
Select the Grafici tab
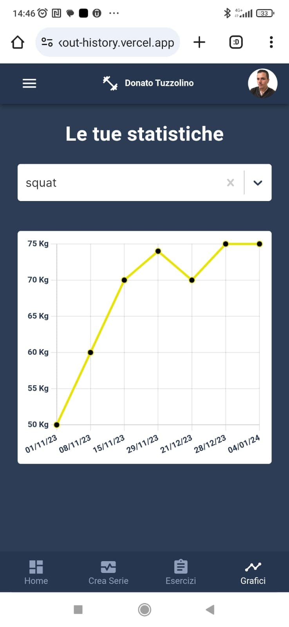[x=253, y=572]
